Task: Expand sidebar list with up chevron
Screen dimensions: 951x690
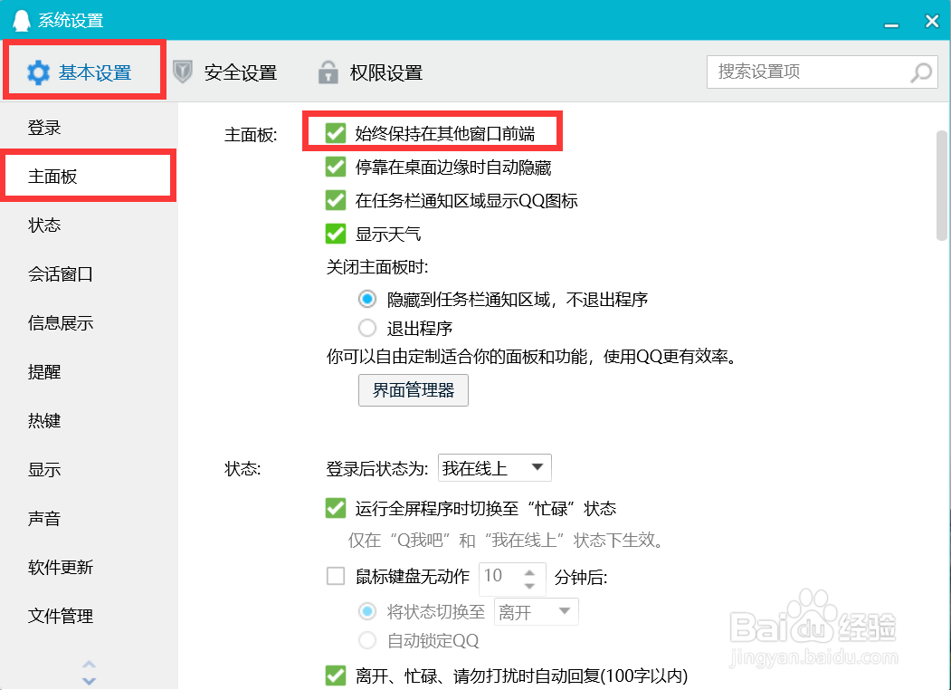Action: coord(90,665)
